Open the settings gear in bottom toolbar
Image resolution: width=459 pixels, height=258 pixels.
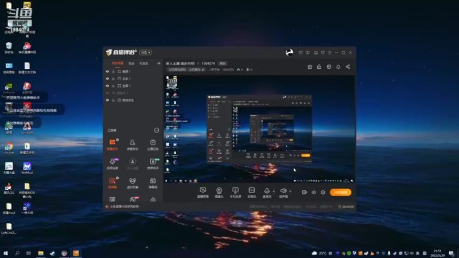[x=323, y=193]
